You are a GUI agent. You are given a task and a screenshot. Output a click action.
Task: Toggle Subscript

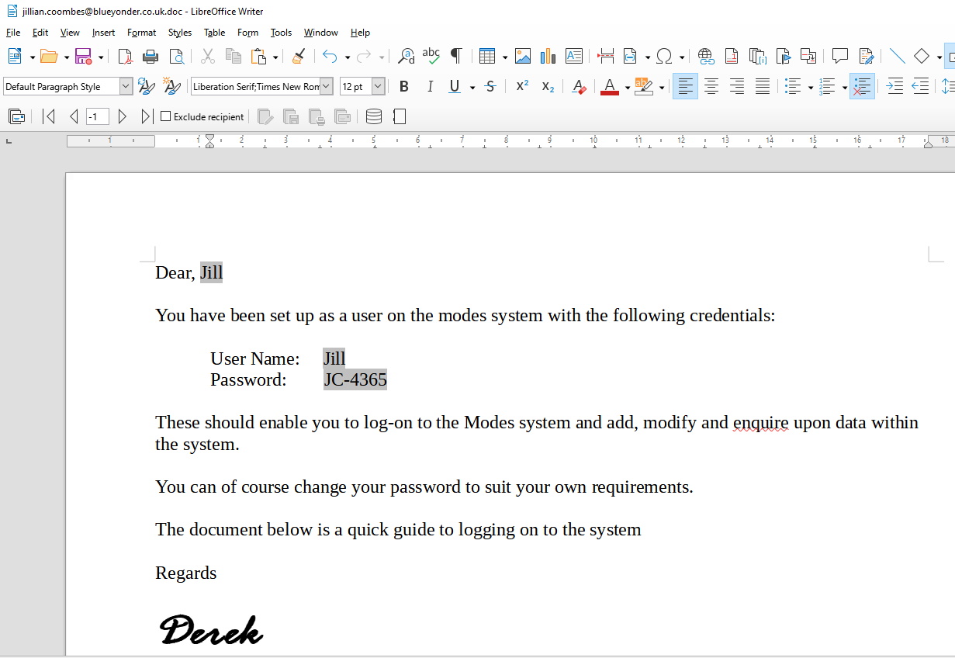tap(548, 87)
